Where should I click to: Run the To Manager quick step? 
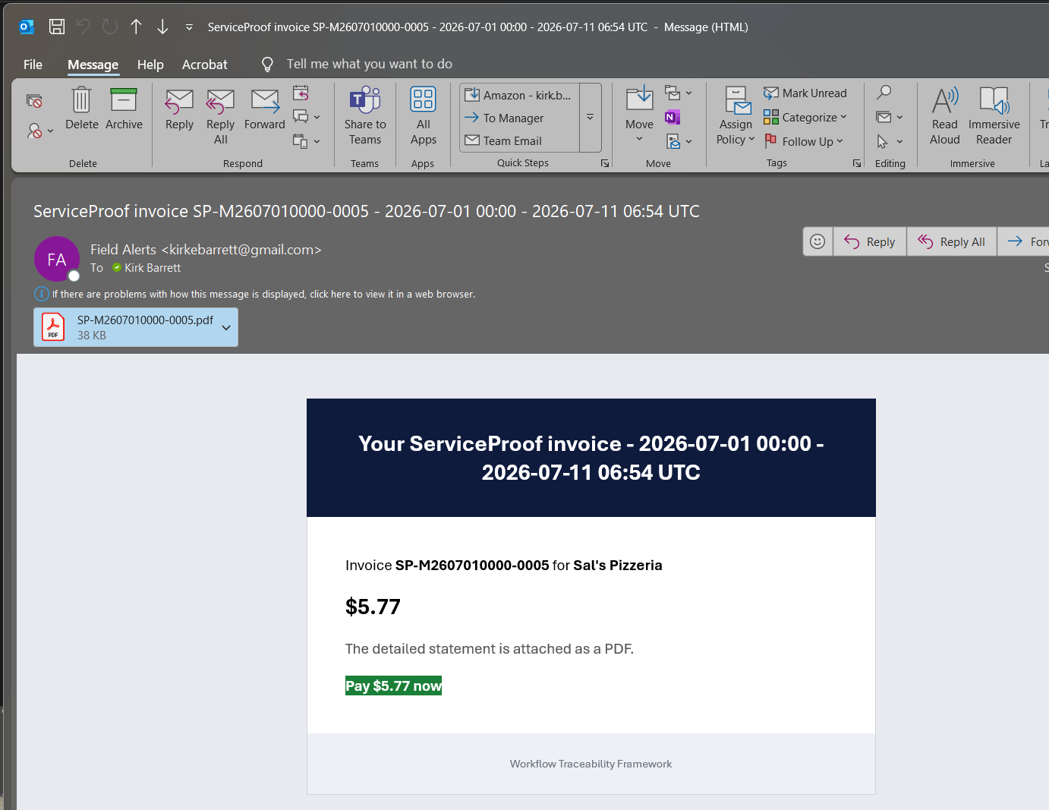[519, 118]
